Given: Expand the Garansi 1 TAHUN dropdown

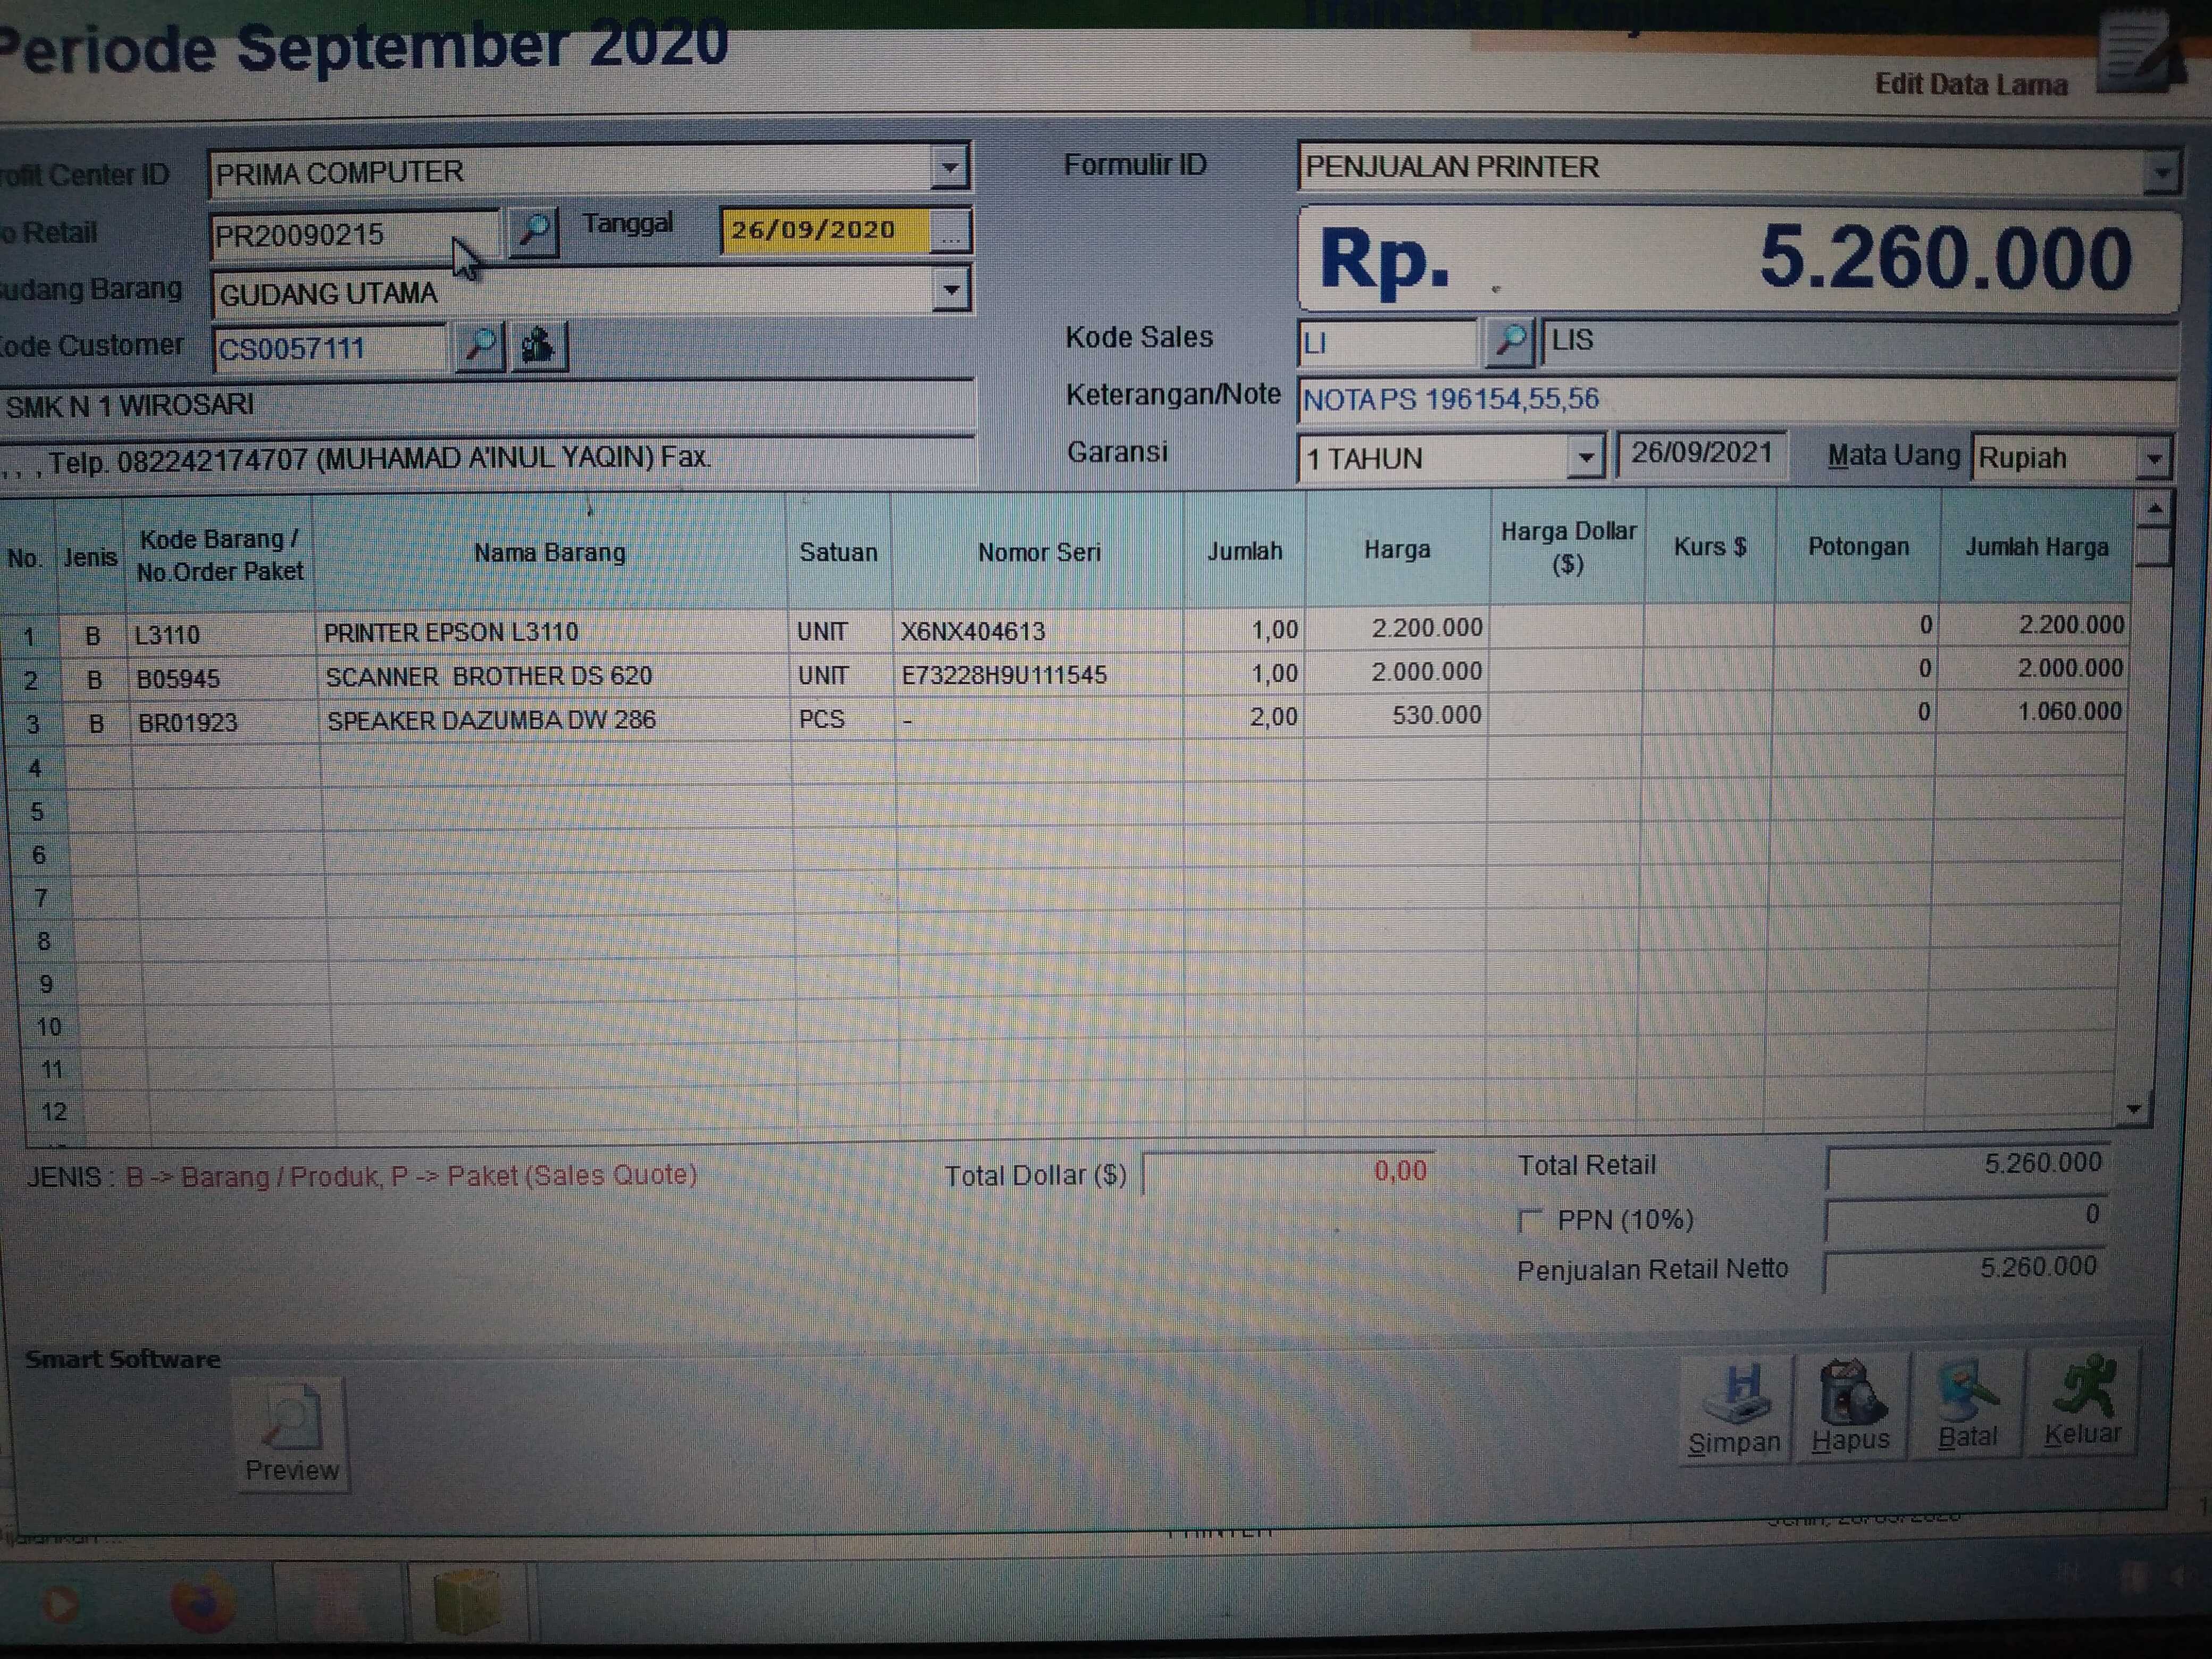Looking at the screenshot, I should tap(1585, 458).
